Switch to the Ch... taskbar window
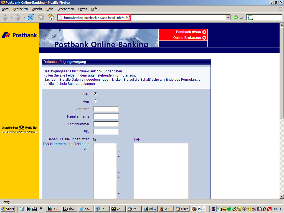 (118, 209)
